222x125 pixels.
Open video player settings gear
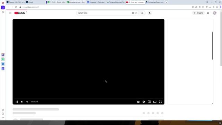(144, 102)
